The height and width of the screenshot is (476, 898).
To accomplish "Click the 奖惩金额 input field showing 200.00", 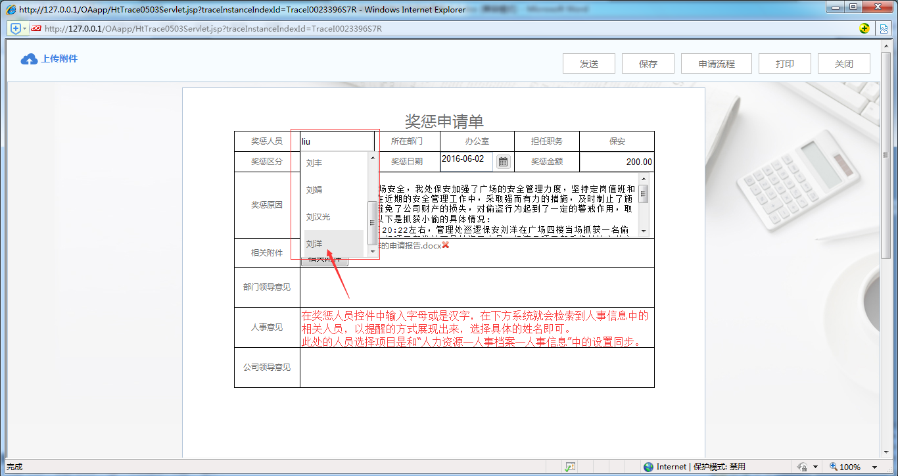I will (x=617, y=162).
